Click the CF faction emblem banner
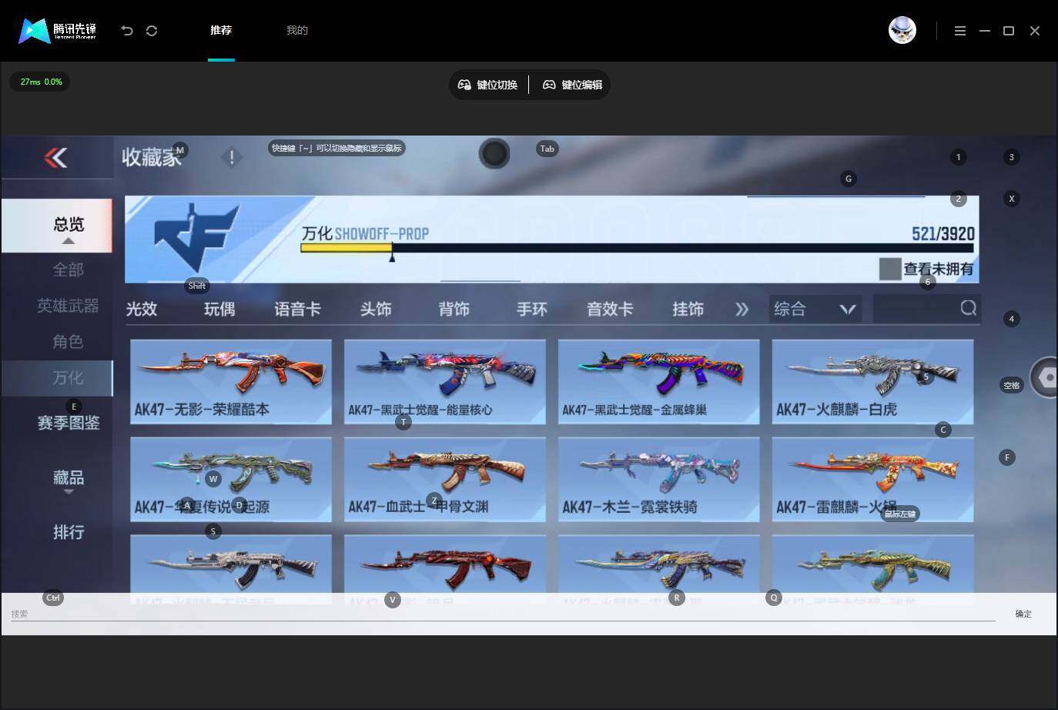Viewport: 1058px width, 710px height. coord(196,237)
